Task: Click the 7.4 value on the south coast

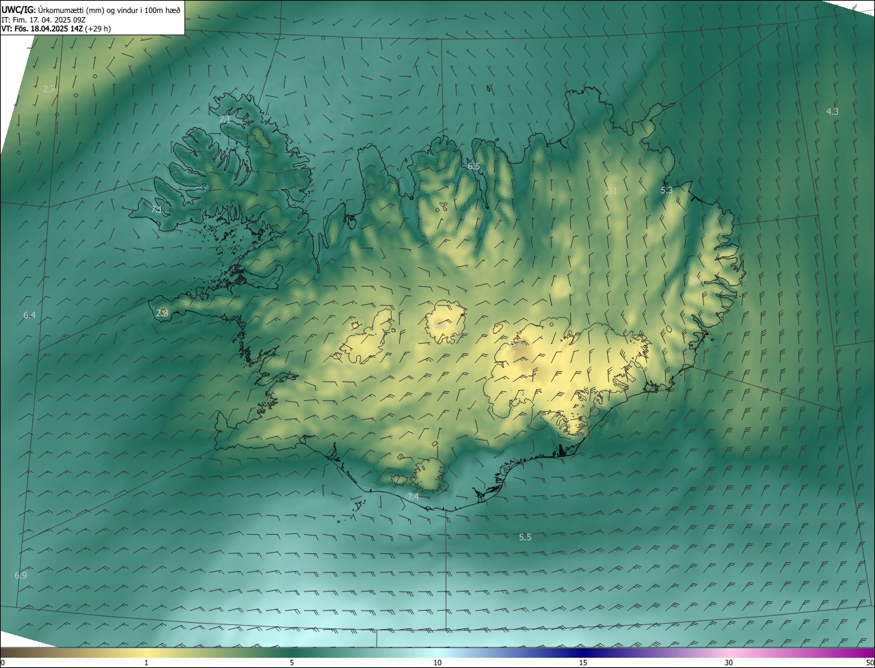Action: (x=413, y=497)
